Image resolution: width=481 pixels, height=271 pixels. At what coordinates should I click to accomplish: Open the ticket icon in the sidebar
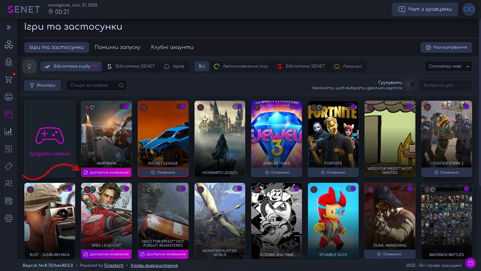point(9,166)
